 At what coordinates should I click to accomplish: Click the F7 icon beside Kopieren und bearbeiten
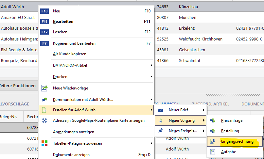pos(44,43)
